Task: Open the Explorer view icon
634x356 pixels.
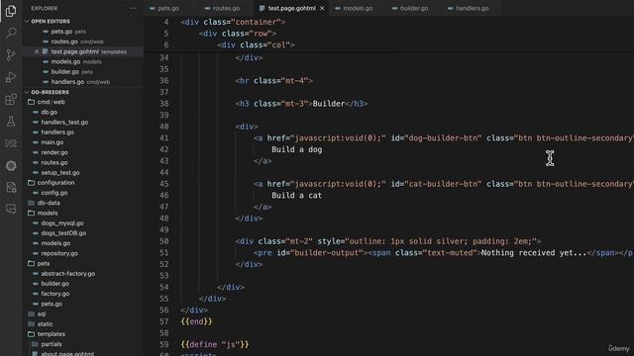Action: tap(11, 11)
